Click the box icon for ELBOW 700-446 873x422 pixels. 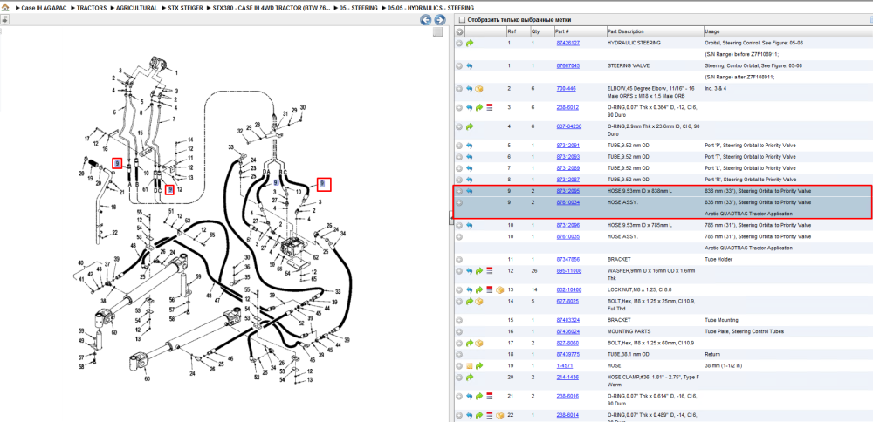coord(478,88)
